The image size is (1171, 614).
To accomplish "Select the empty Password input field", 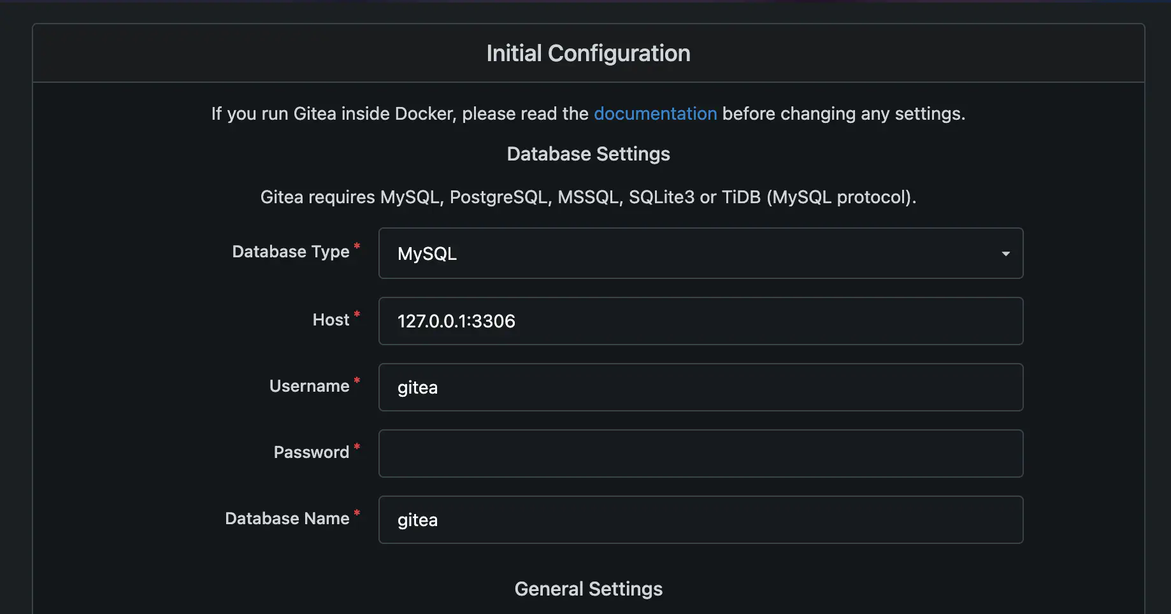I will tap(700, 453).
